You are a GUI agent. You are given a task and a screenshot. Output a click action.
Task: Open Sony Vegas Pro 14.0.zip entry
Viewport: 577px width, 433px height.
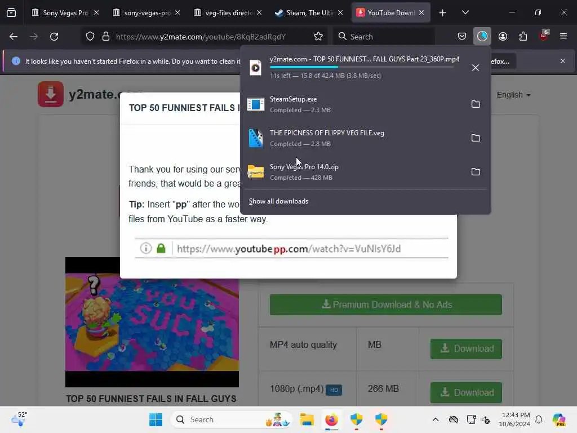(353, 172)
